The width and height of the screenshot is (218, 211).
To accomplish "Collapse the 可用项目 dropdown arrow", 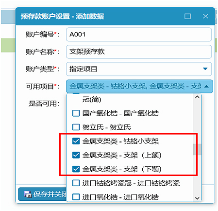I will tap(206, 87).
